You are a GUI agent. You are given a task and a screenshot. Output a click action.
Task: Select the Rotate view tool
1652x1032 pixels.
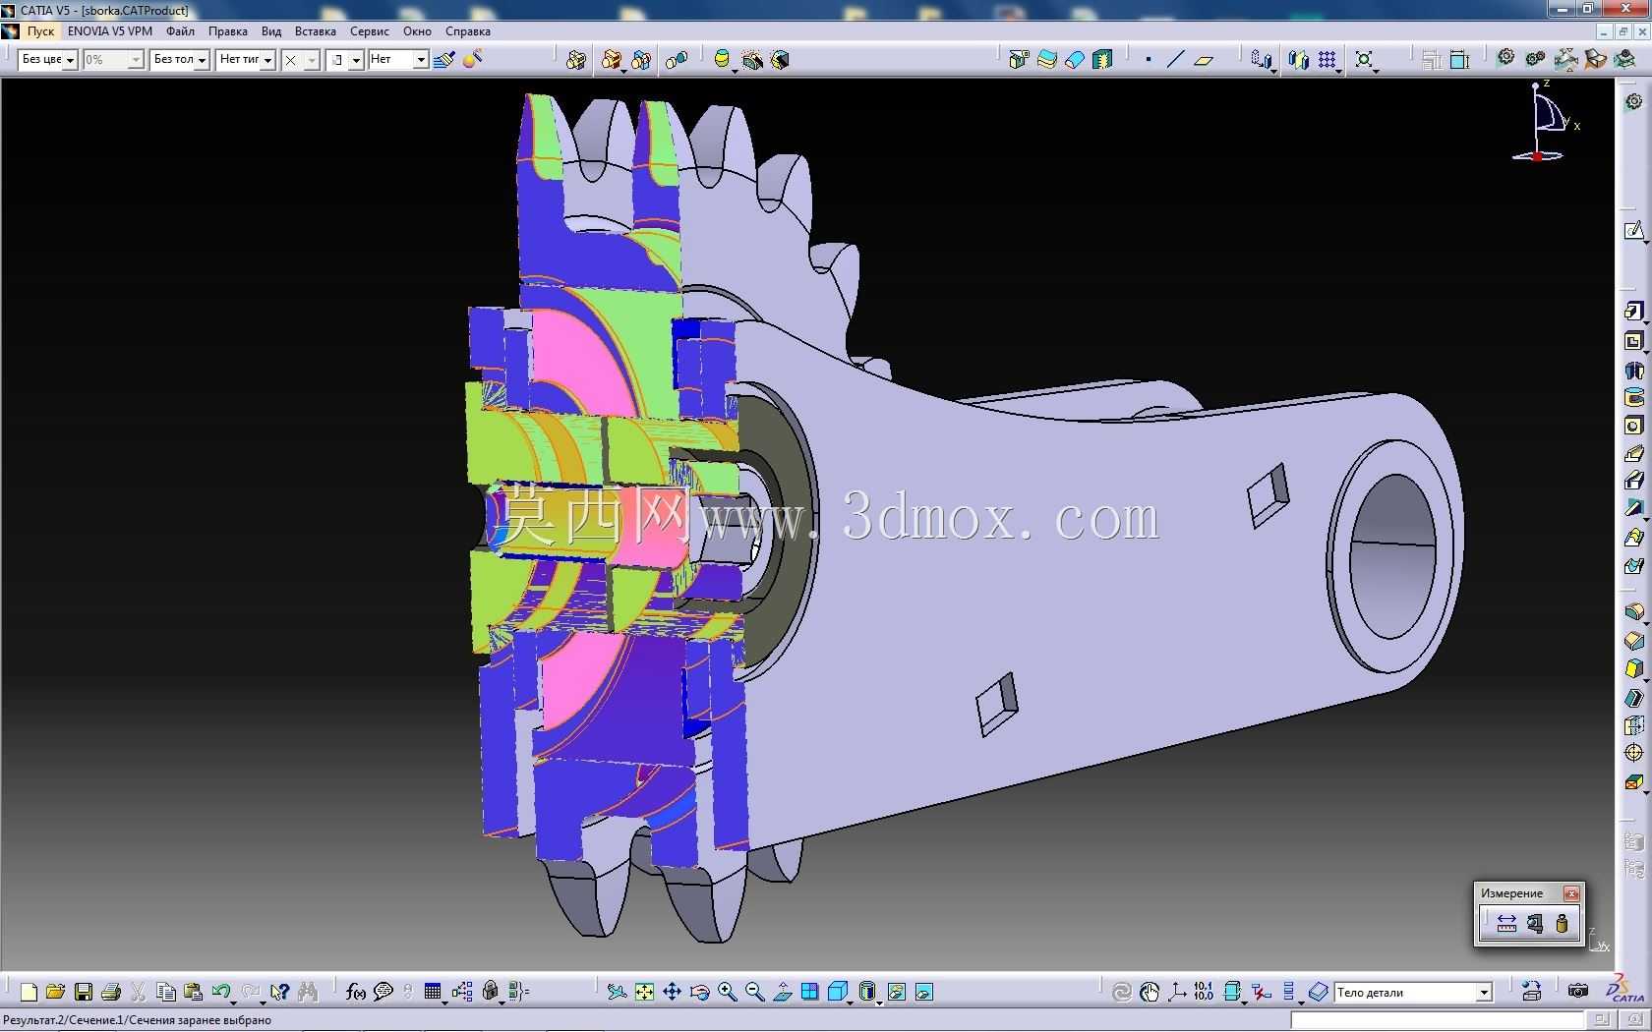click(x=699, y=992)
